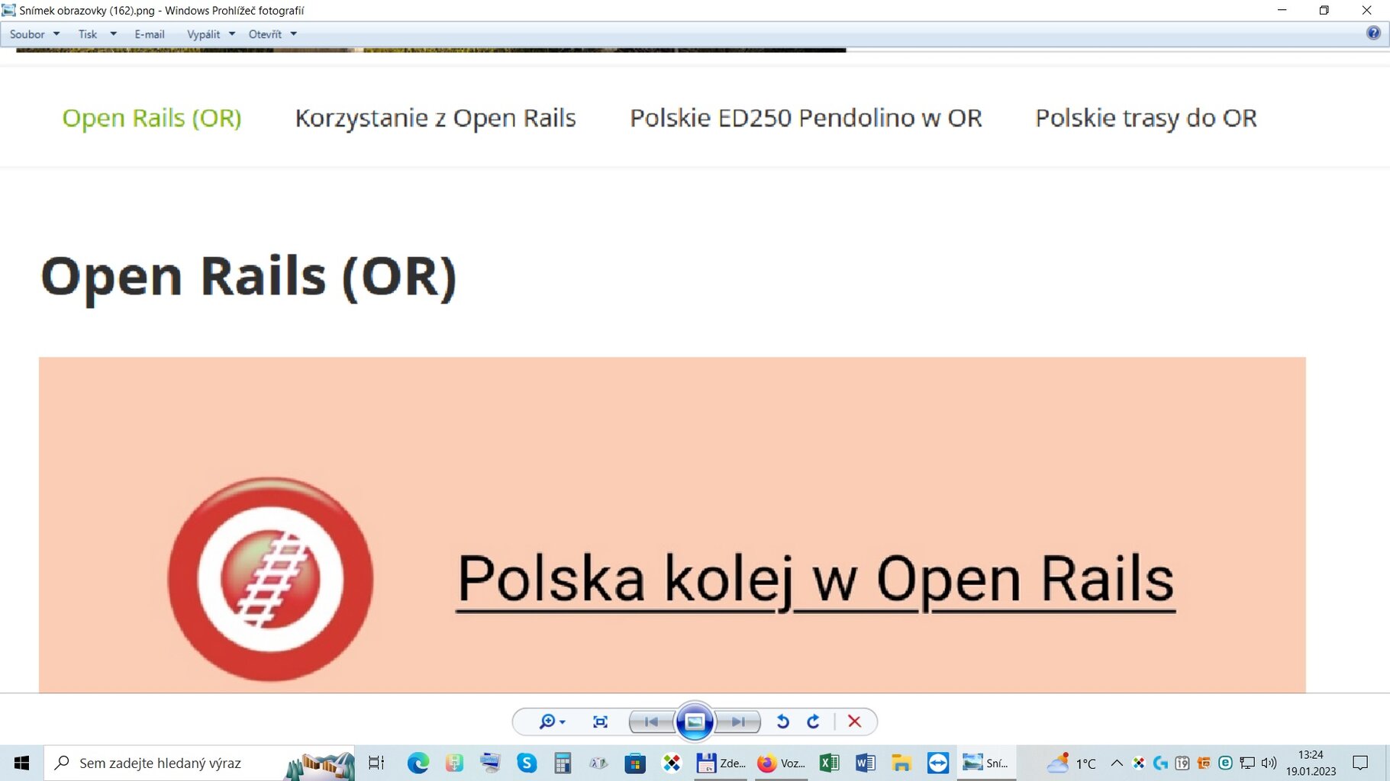Skip to the next photo
The height and width of the screenshot is (781, 1390).
[x=738, y=722]
